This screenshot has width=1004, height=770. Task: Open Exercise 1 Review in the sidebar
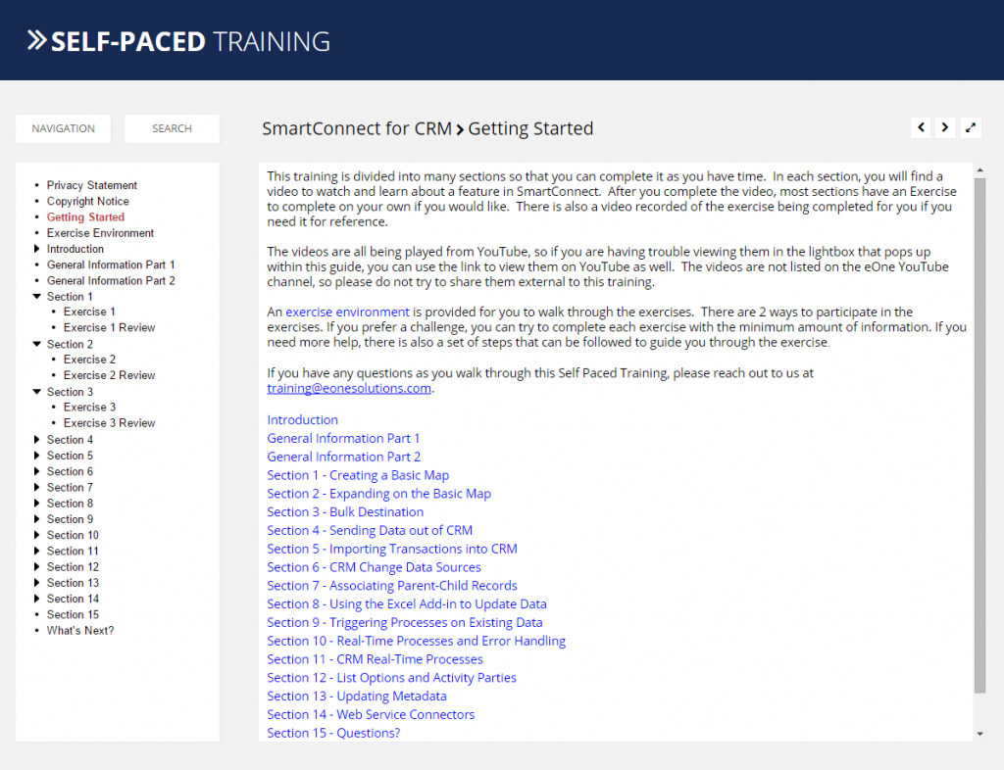pyautogui.click(x=109, y=327)
